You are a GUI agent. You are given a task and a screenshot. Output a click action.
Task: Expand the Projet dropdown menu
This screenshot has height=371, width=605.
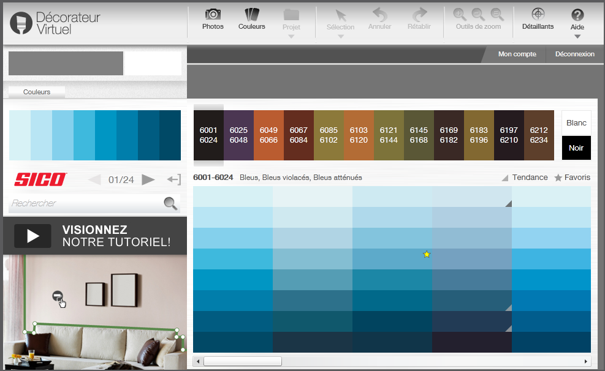pyautogui.click(x=291, y=36)
